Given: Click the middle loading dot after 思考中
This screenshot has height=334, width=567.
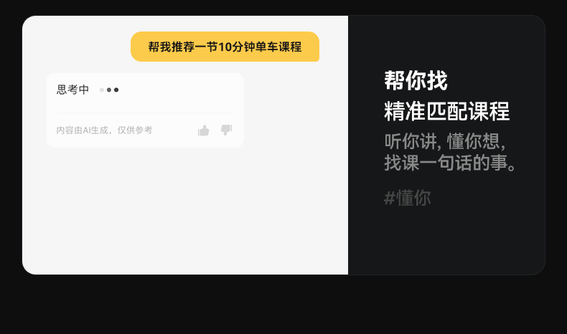Looking at the screenshot, I should [109, 90].
